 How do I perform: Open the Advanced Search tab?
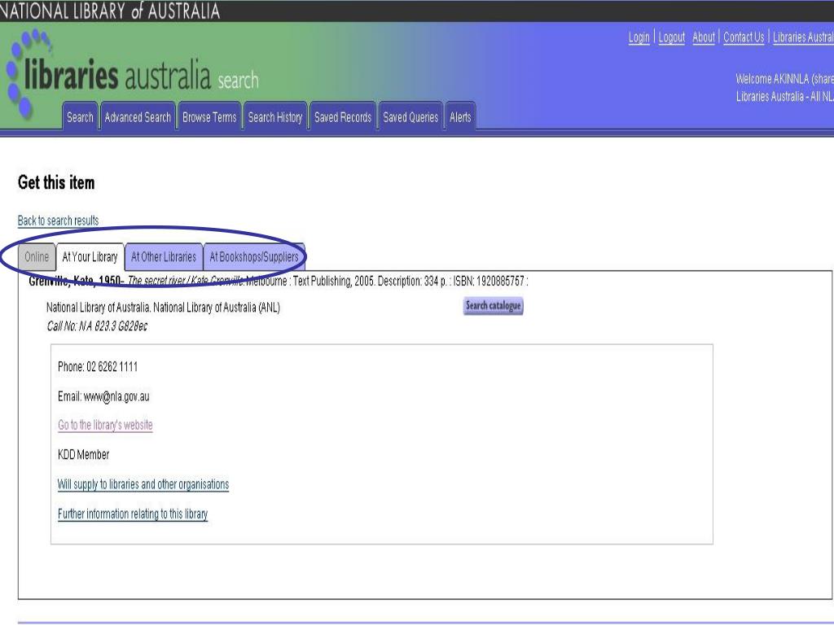coord(138,117)
